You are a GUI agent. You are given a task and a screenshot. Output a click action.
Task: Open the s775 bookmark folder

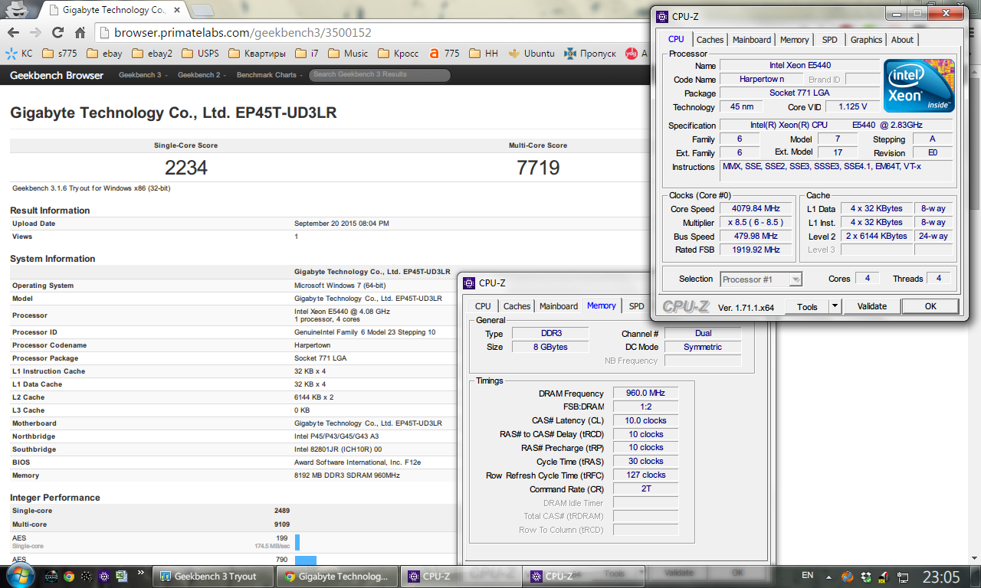(x=61, y=54)
